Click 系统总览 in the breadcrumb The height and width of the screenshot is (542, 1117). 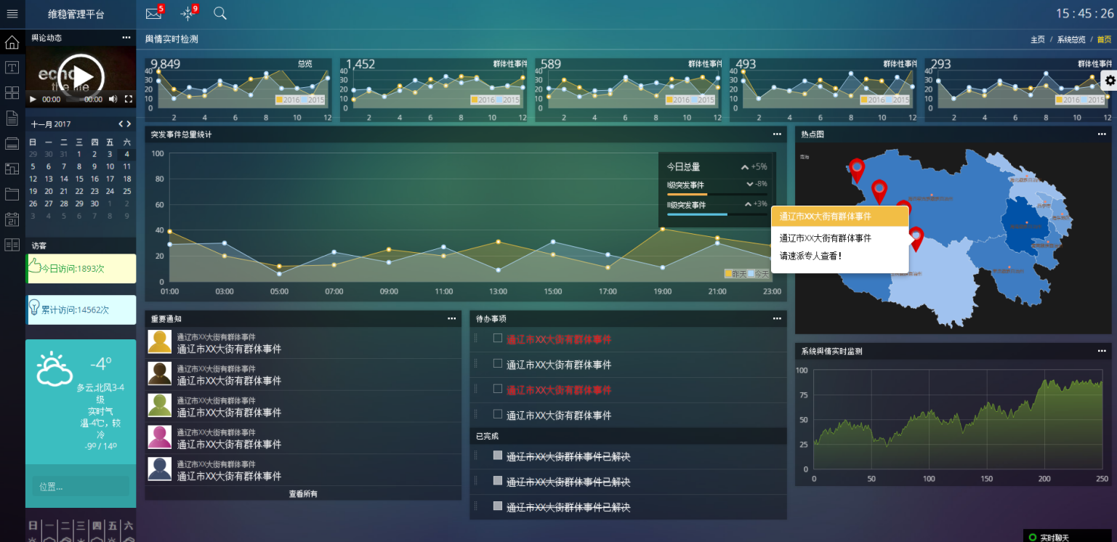(1071, 40)
